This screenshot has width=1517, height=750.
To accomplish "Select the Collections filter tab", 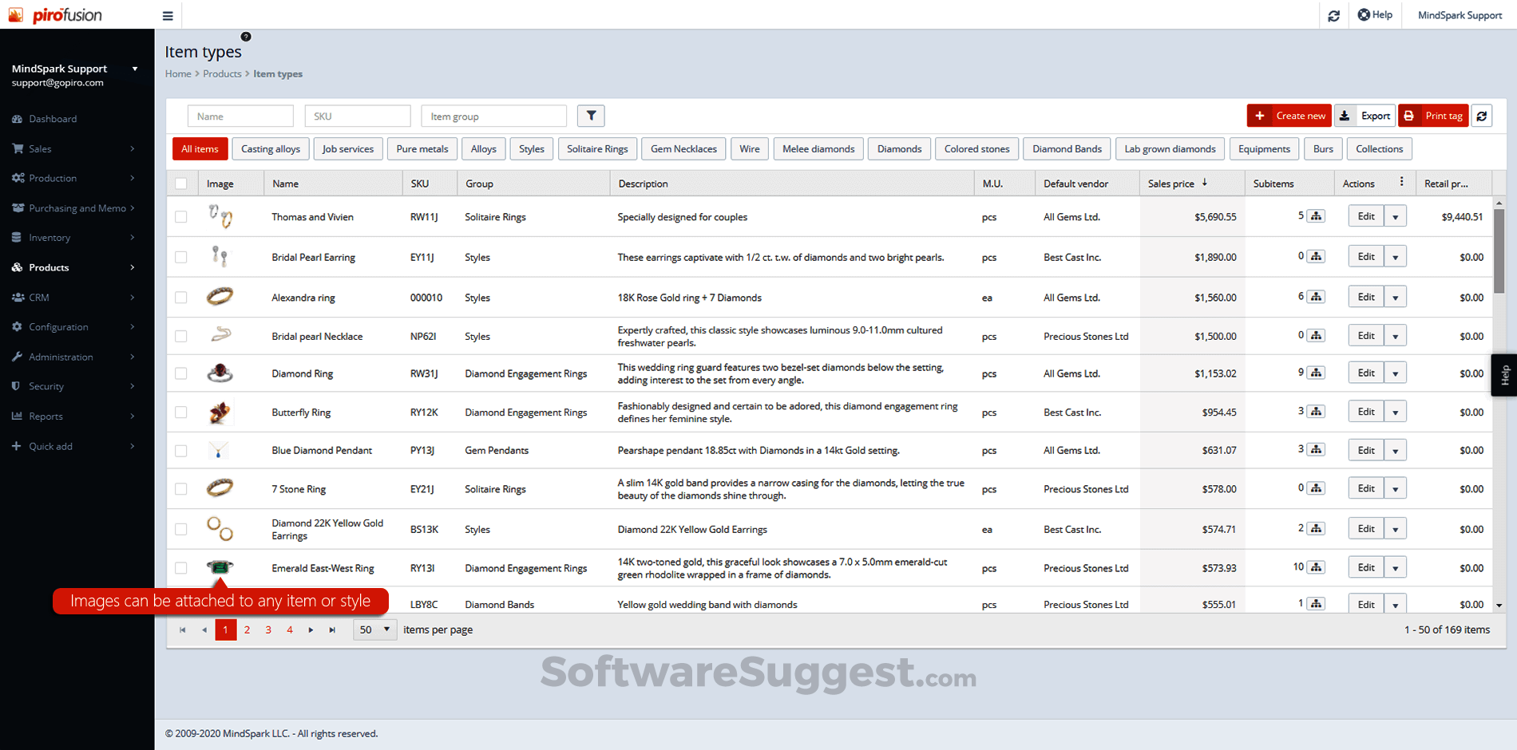I will pos(1379,148).
